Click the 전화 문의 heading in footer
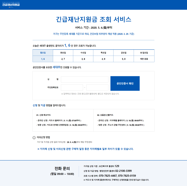The height and width of the screenshot is (186, 187). point(62,168)
